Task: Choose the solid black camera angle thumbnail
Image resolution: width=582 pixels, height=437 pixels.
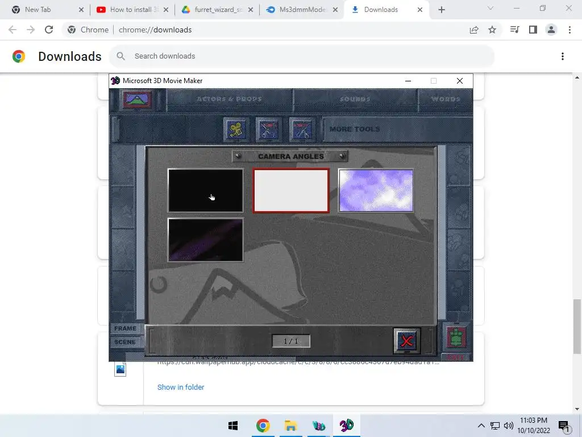Action: pos(206,191)
